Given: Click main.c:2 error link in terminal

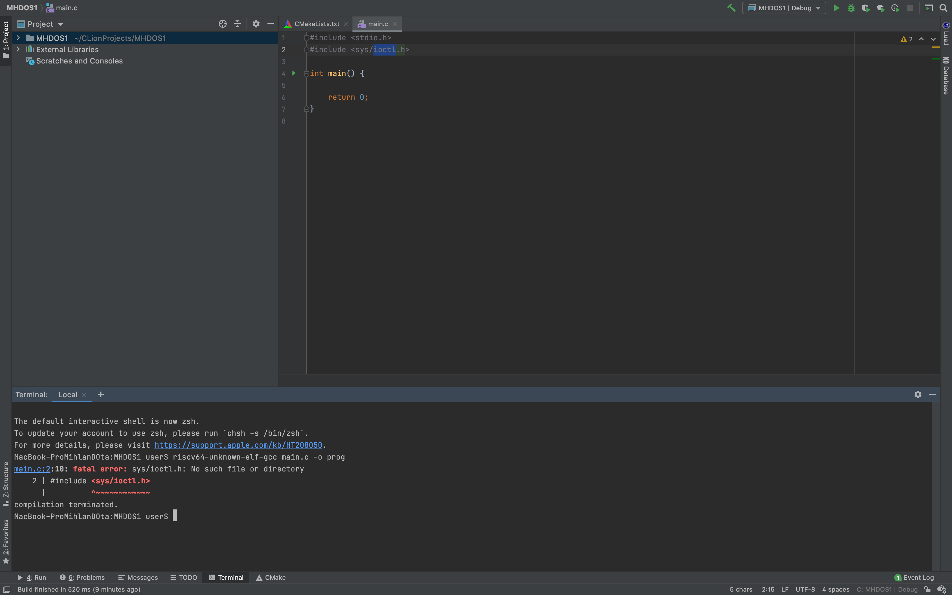Looking at the screenshot, I should pyautogui.click(x=32, y=469).
